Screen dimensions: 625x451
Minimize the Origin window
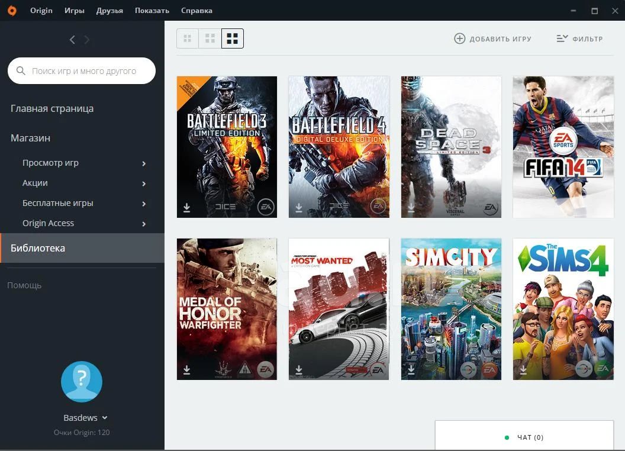(573, 11)
